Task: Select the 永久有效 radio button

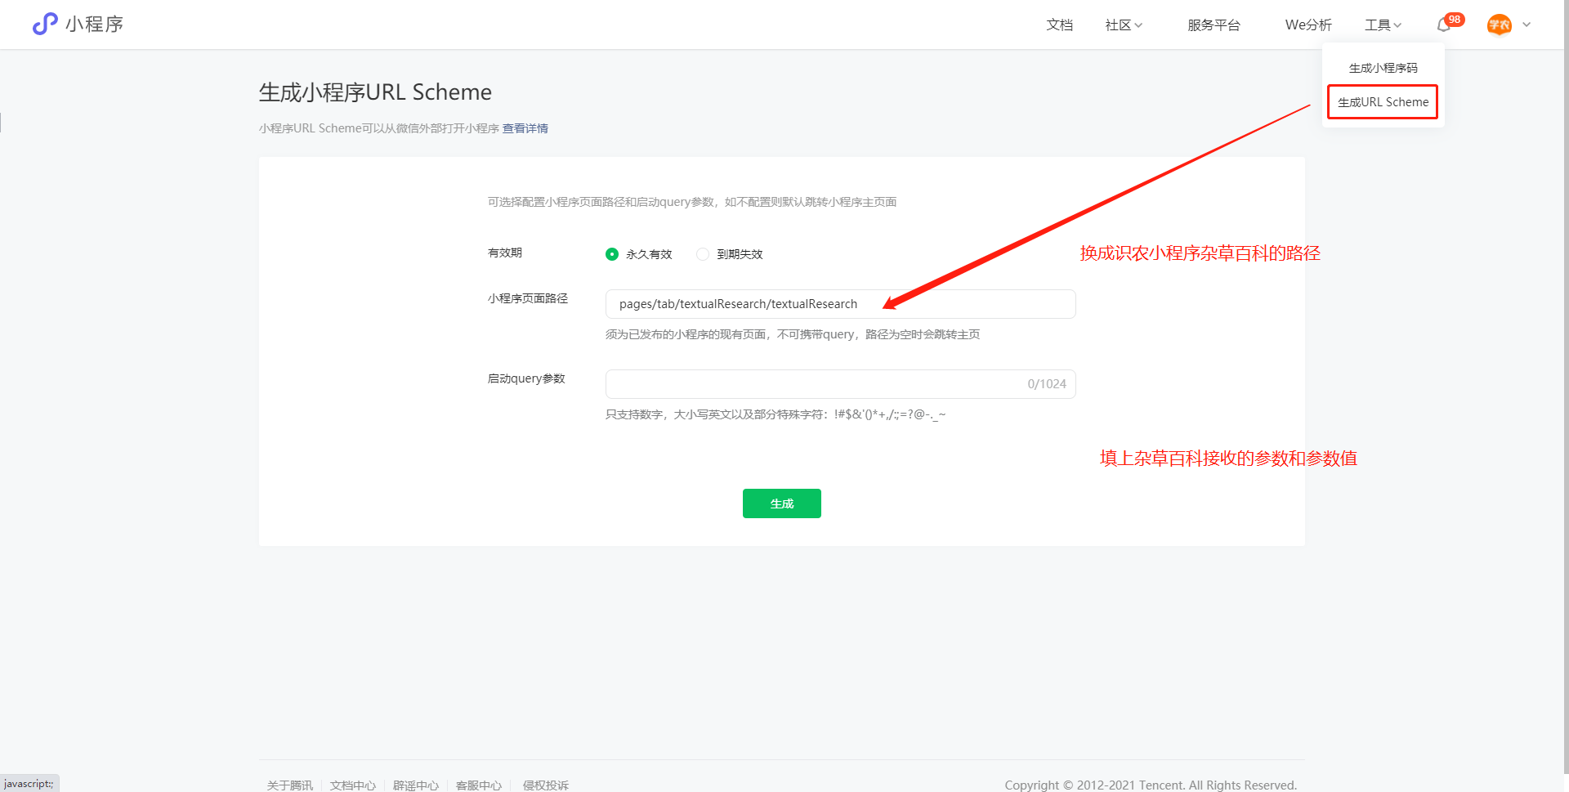Action: point(612,254)
